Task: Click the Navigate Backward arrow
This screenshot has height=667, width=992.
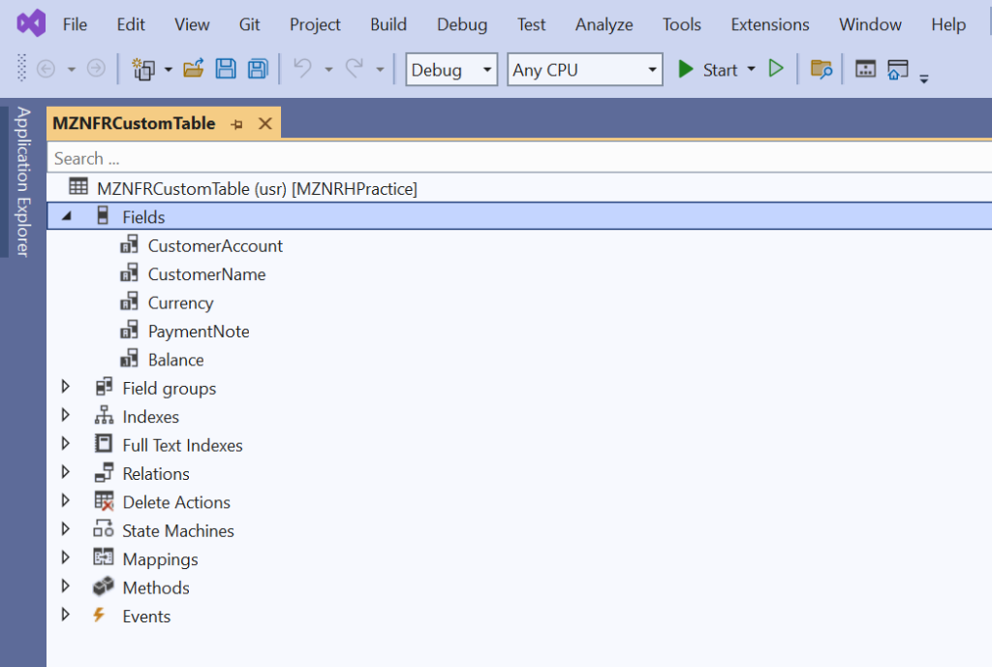Action: click(46, 68)
